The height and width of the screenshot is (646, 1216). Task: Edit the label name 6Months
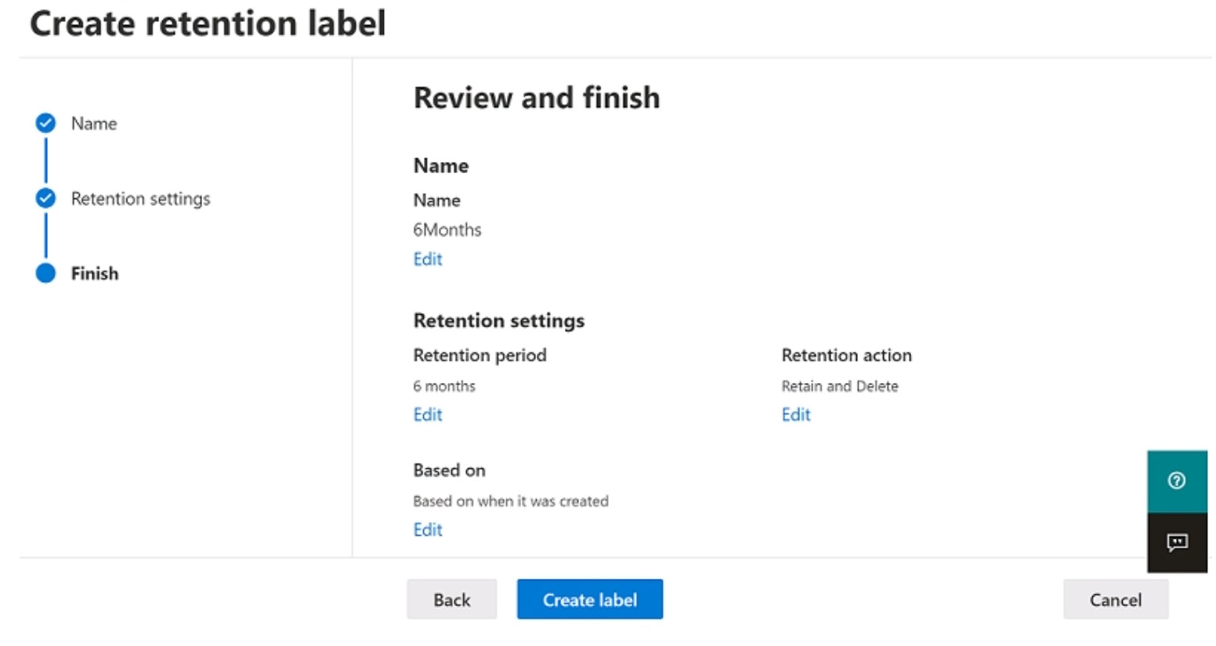point(428,259)
